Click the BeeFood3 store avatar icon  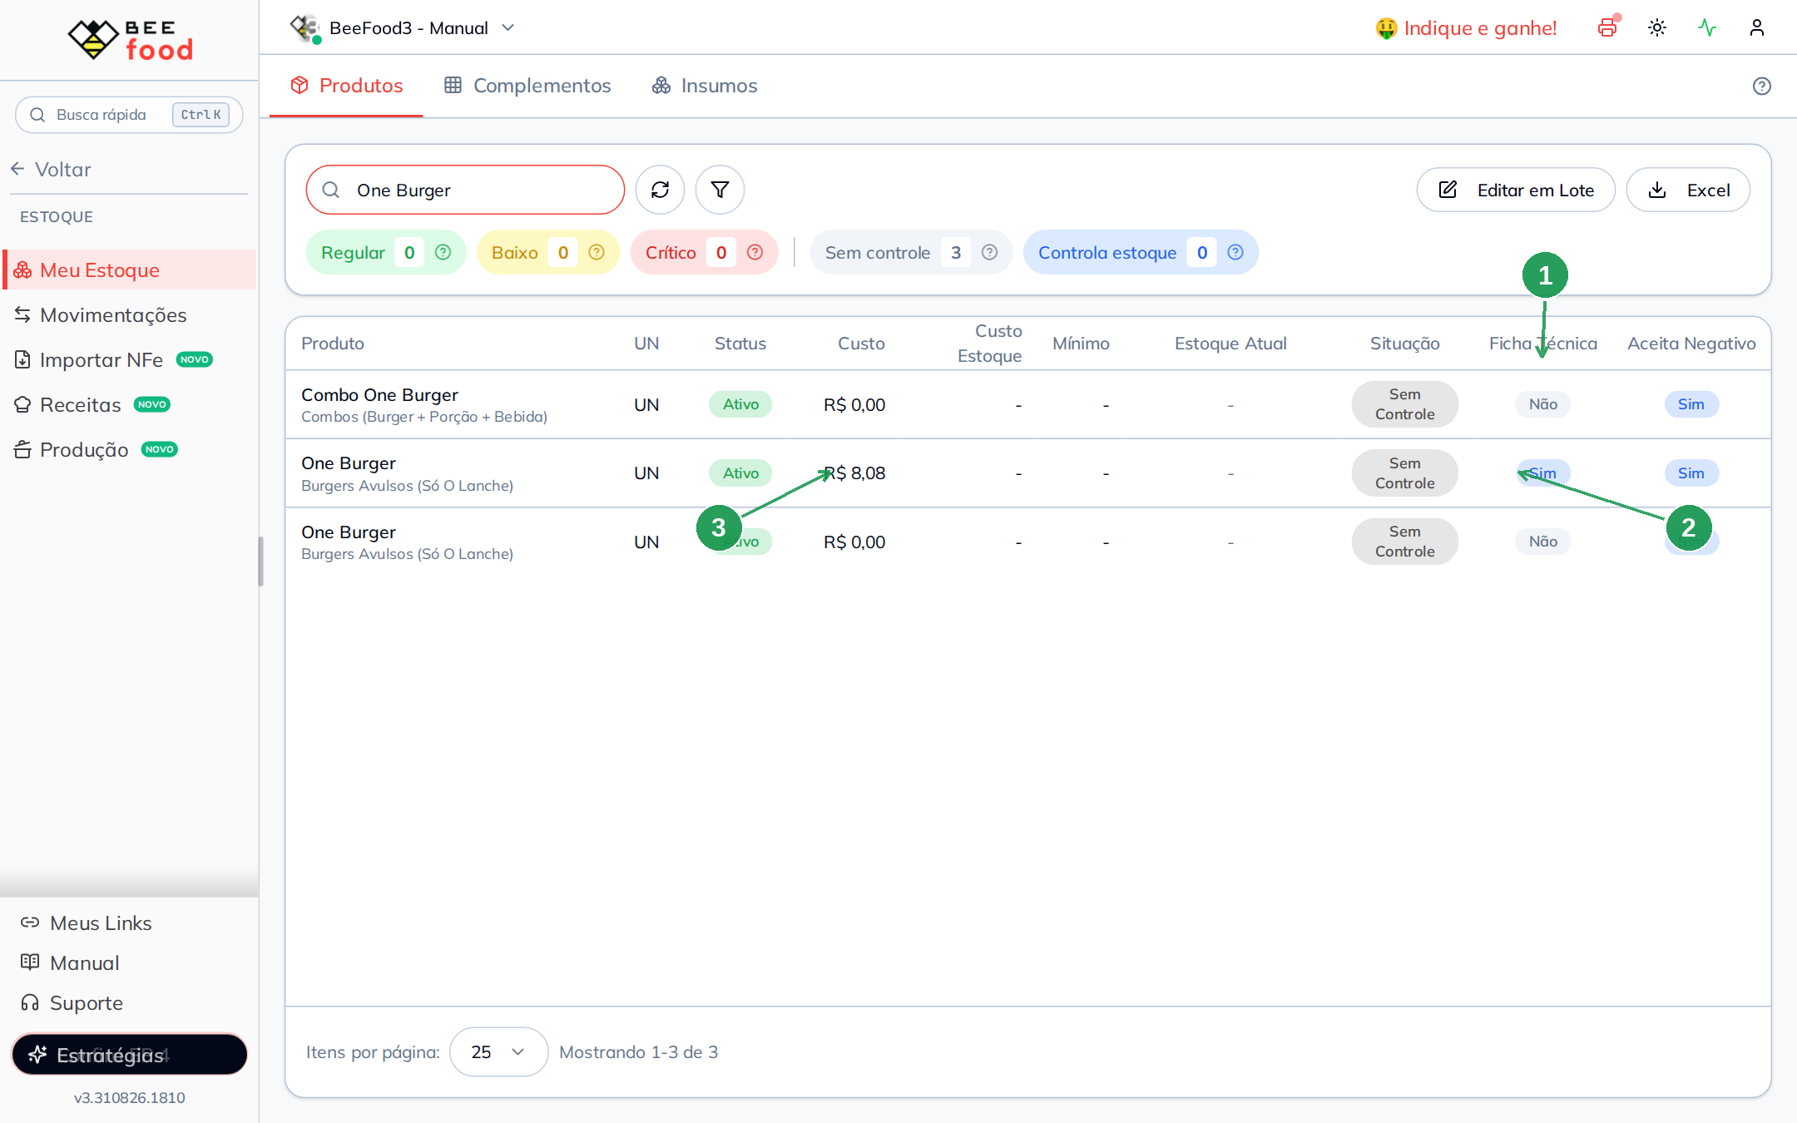(305, 28)
